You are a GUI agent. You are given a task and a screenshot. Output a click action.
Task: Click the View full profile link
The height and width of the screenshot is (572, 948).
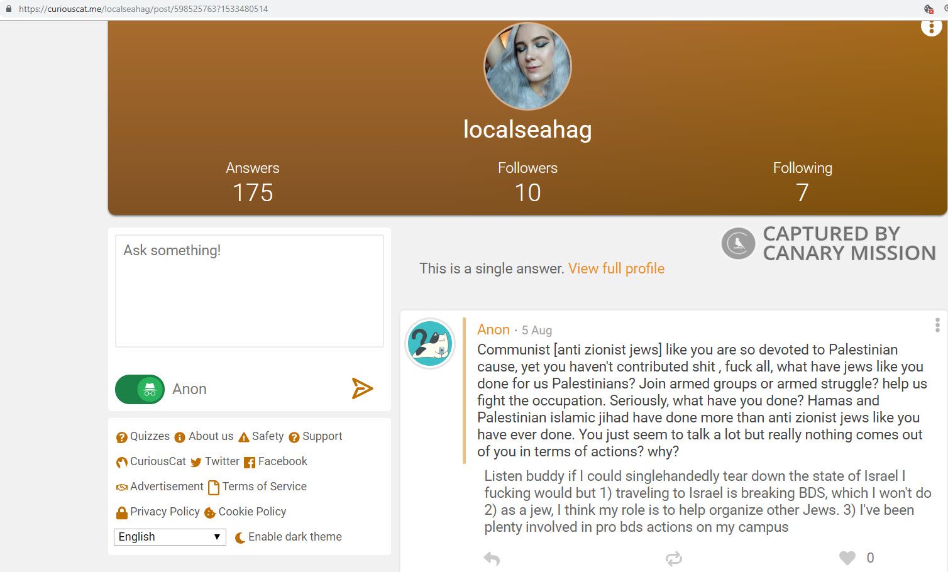616,268
